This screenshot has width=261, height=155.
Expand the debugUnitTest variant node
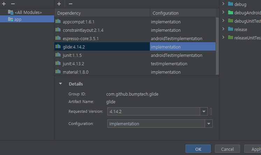[x=223, y=21]
